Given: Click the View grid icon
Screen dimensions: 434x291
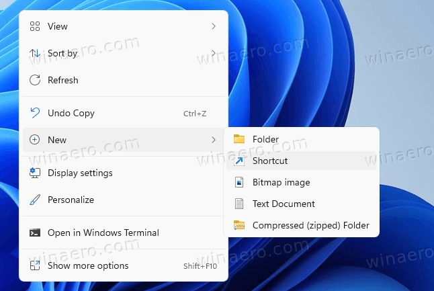Looking at the screenshot, I should (x=35, y=26).
